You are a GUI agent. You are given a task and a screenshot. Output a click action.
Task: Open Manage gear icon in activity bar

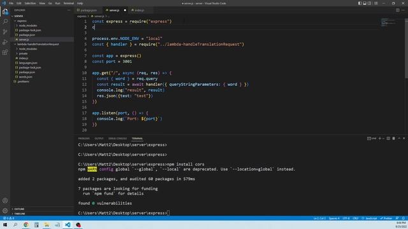point(5,211)
